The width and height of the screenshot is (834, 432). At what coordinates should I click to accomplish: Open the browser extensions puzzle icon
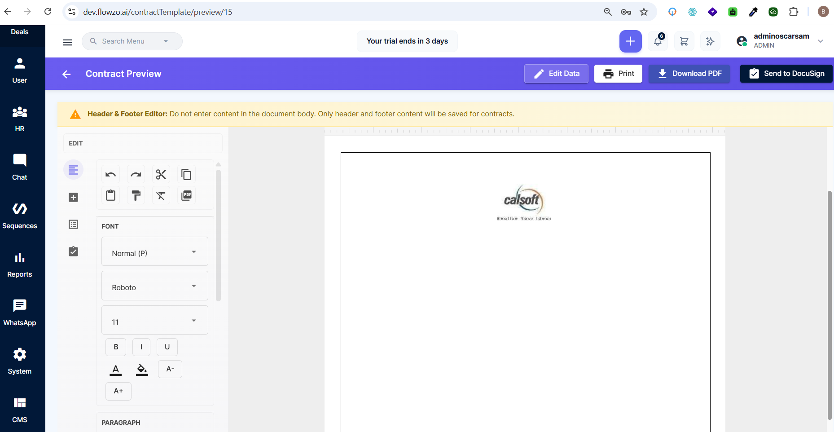[x=794, y=12]
